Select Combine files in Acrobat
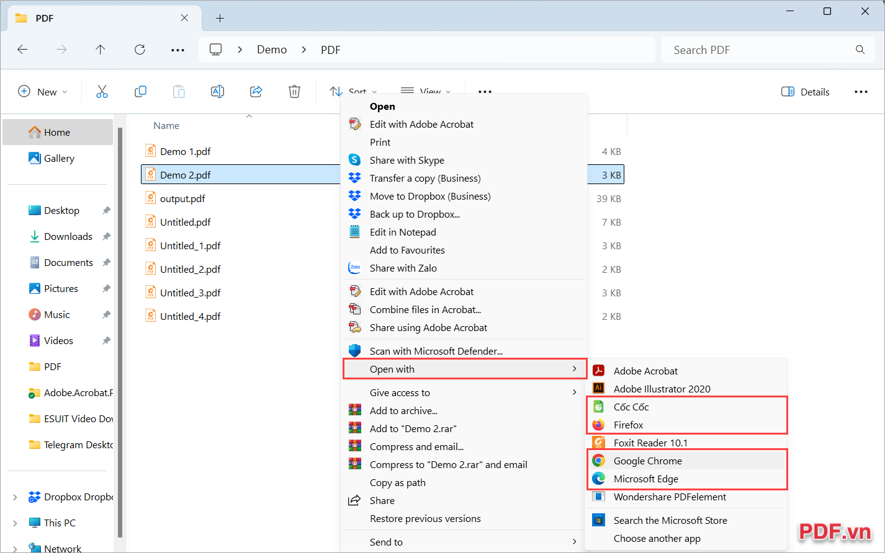 click(464, 309)
